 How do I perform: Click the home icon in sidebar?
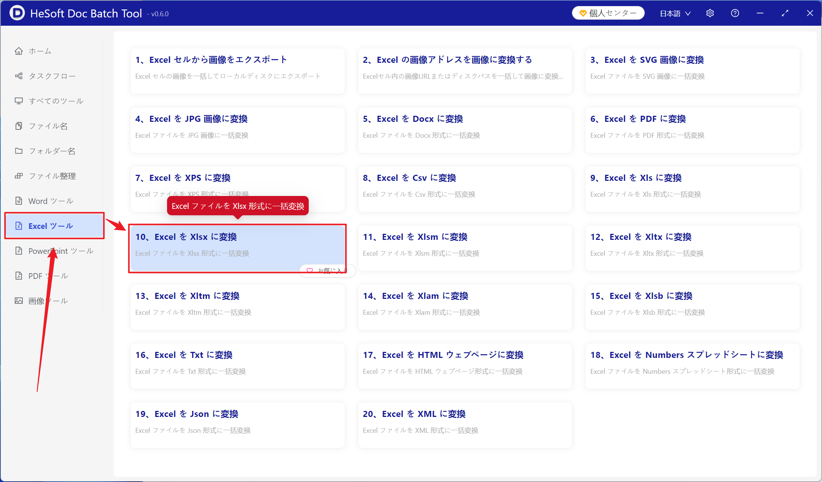pos(19,51)
